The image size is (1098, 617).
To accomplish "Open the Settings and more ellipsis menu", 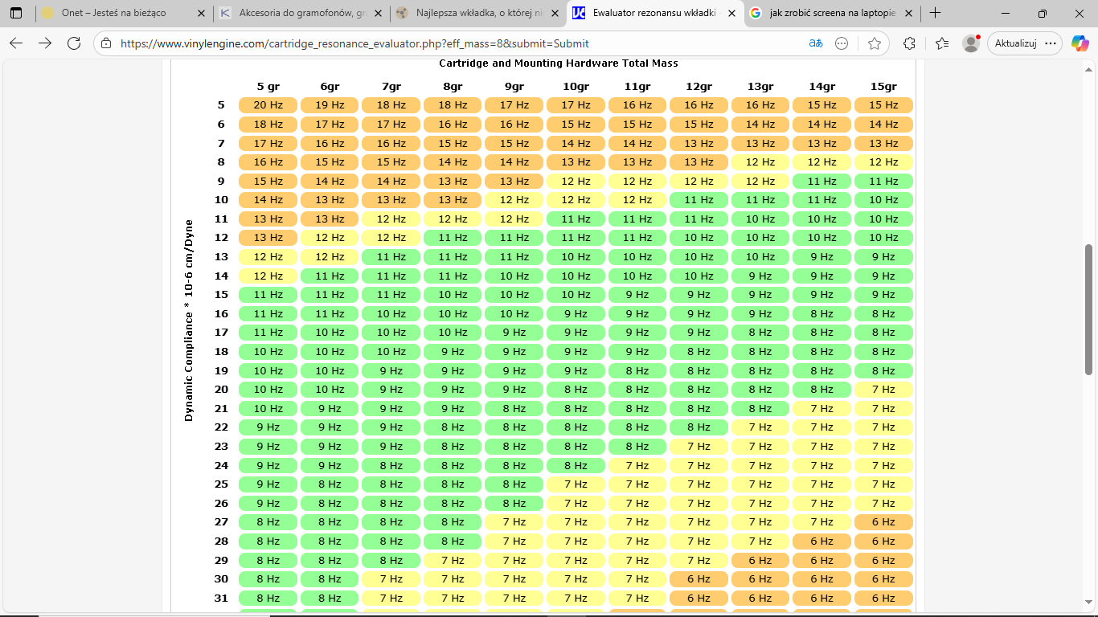I will [1051, 43].
